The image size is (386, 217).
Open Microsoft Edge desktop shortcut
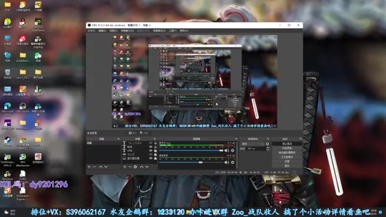7,110
